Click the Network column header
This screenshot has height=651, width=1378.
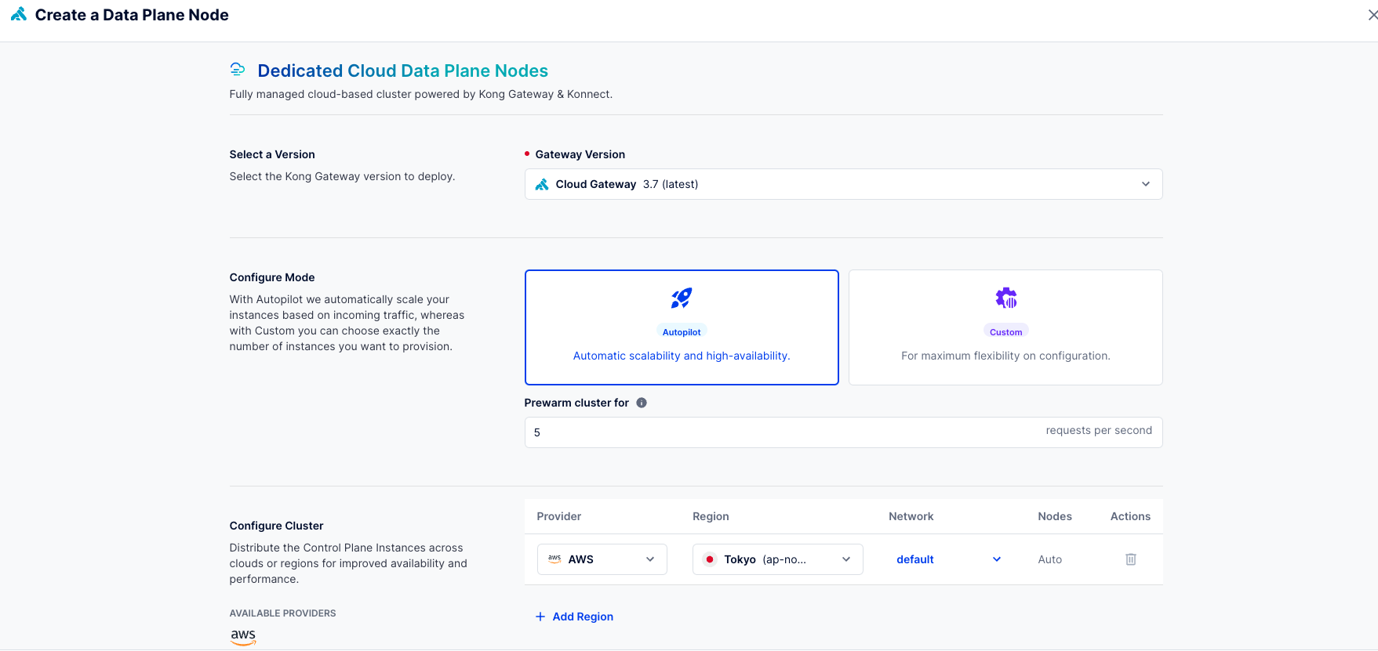click(911, 516)
